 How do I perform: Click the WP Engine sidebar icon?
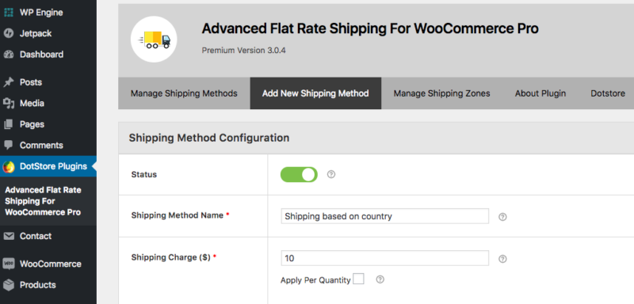9,13
